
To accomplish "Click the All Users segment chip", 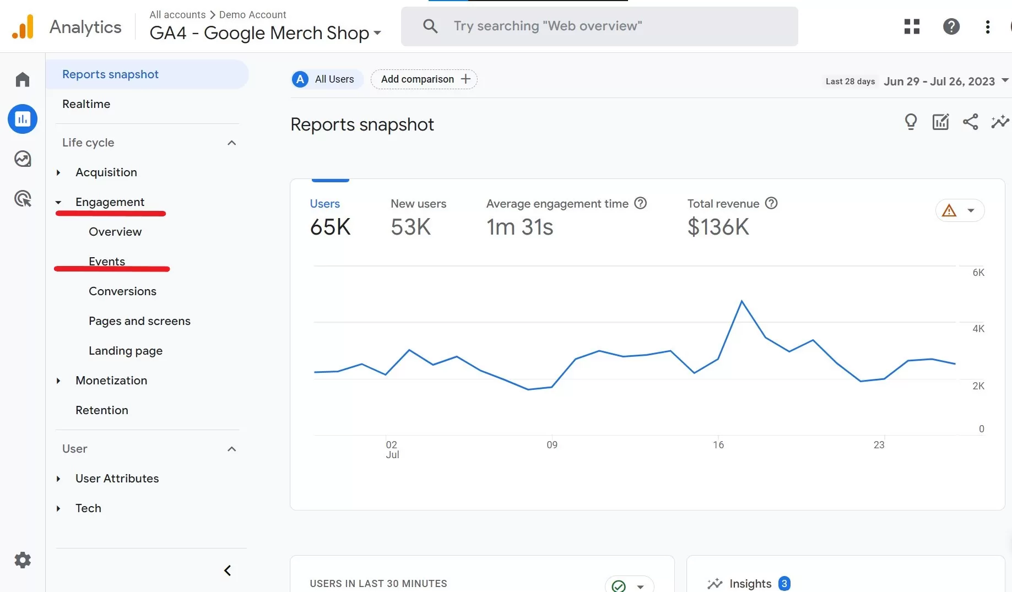I will coord(327,79).
